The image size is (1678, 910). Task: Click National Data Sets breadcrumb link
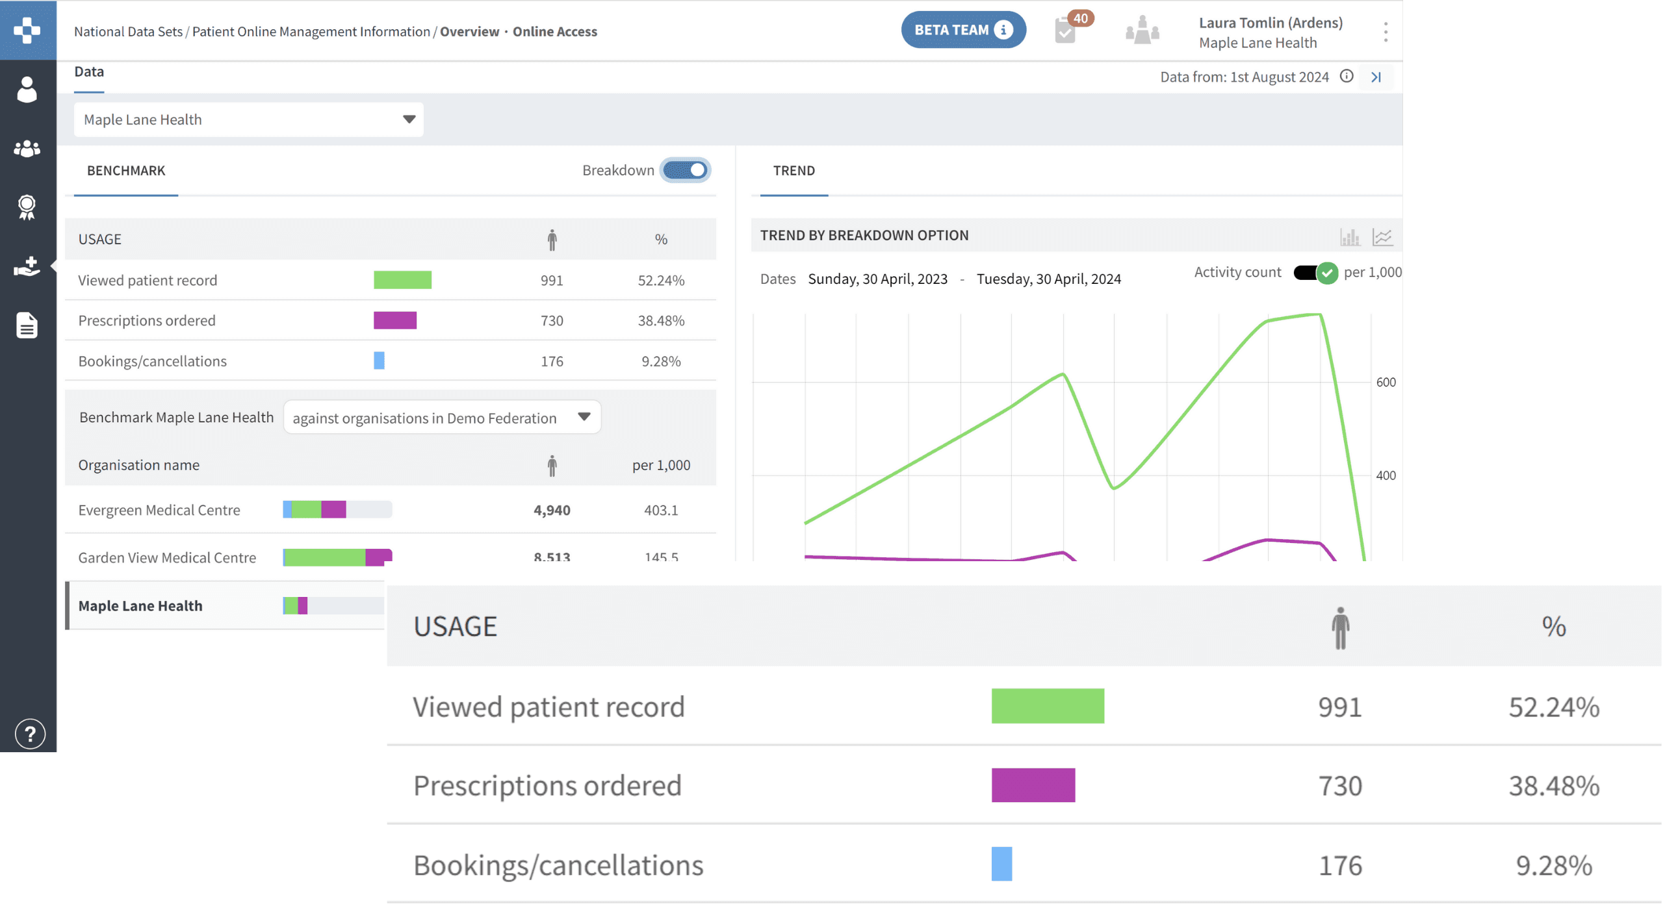128,31
